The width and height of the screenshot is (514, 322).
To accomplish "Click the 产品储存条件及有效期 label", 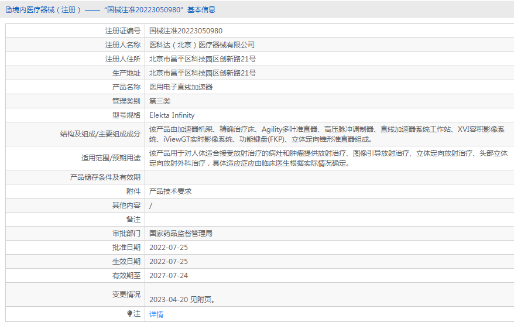I will tap(105, 177).
